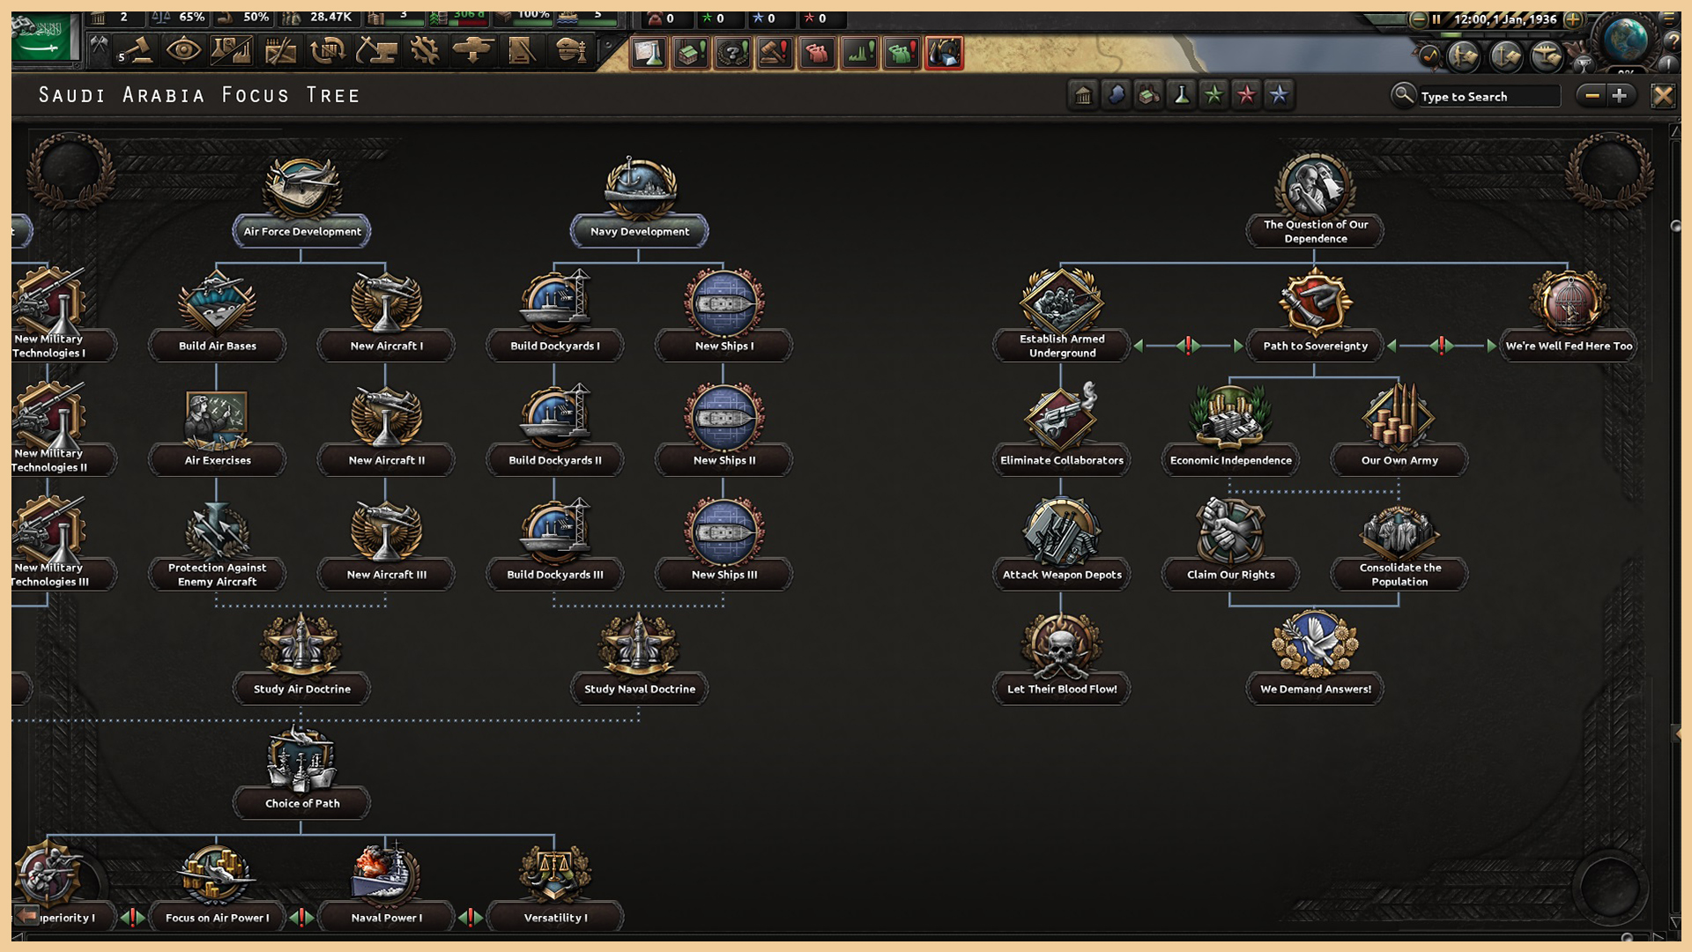1692x952 pixels.
Task: Zoom out the focus tree
Action: coord(1592,95)
